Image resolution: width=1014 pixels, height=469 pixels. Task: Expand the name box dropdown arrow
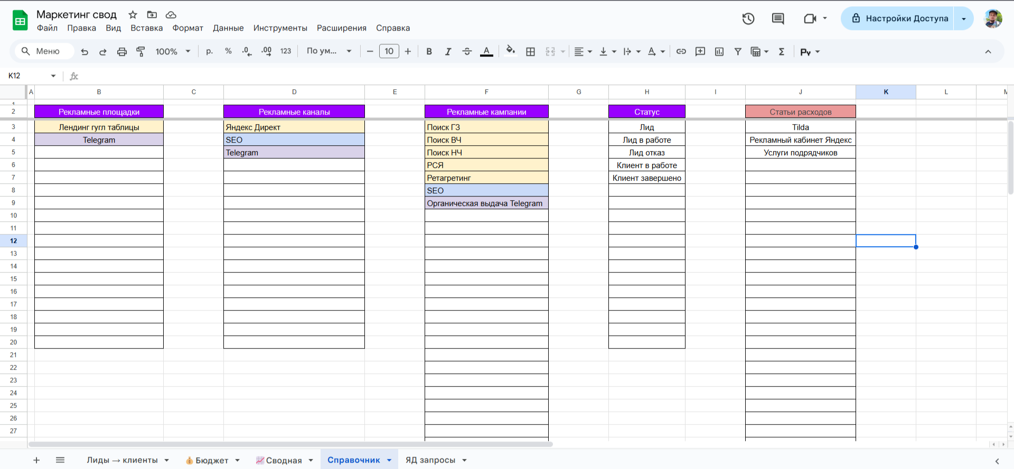(x=53, y=76)
